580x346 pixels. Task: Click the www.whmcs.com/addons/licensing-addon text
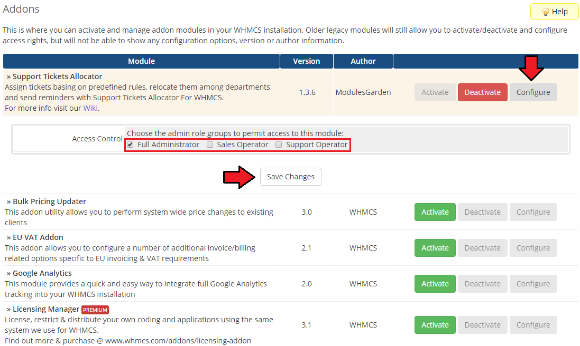178,341
